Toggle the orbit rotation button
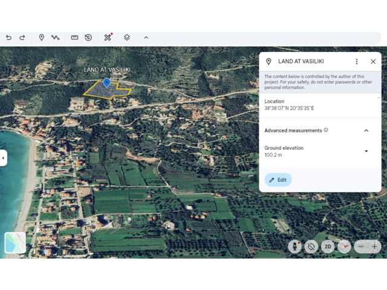 [311, 246]
